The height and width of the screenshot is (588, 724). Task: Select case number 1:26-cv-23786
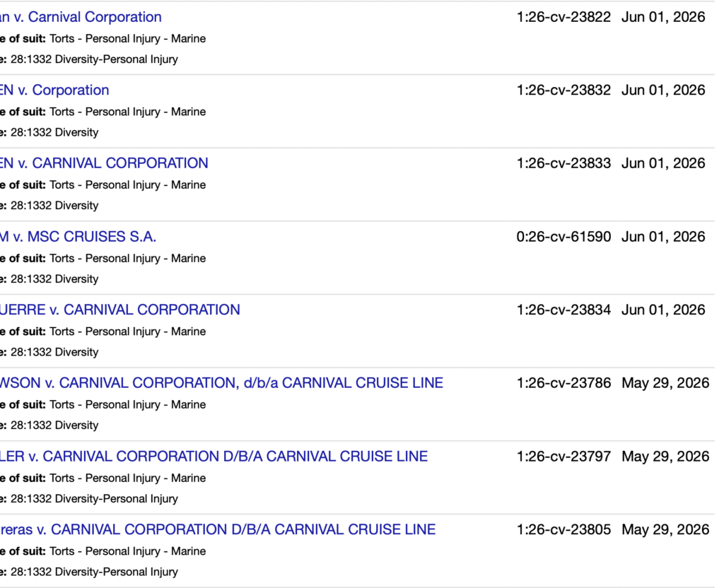pos(564,383)
